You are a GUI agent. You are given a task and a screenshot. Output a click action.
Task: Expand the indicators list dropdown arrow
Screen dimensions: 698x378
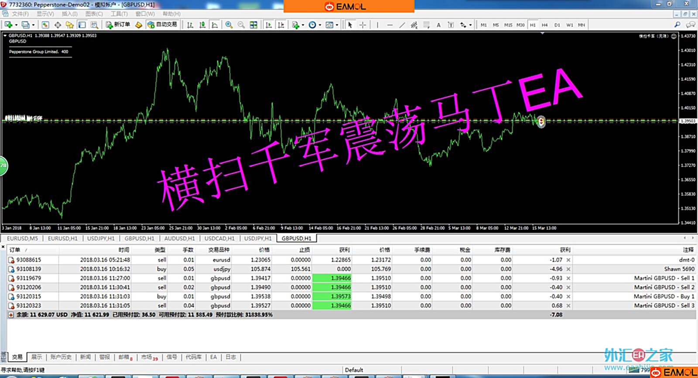click(303, 25)
